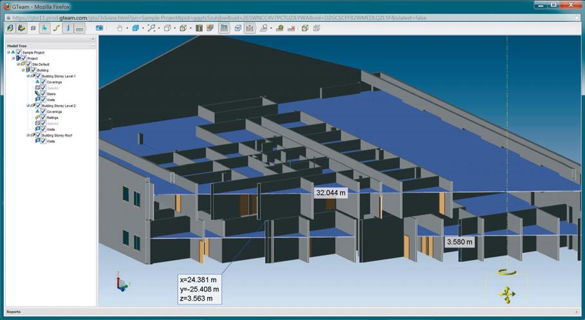Click the Reports panel title bar
The image size is (585, 320).
(x=292, y=312)
